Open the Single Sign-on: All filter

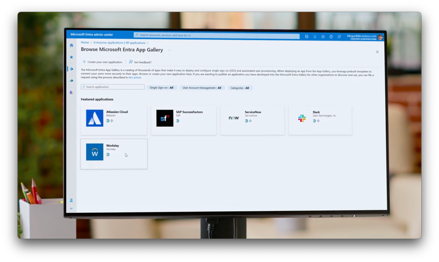coord(162,87)
